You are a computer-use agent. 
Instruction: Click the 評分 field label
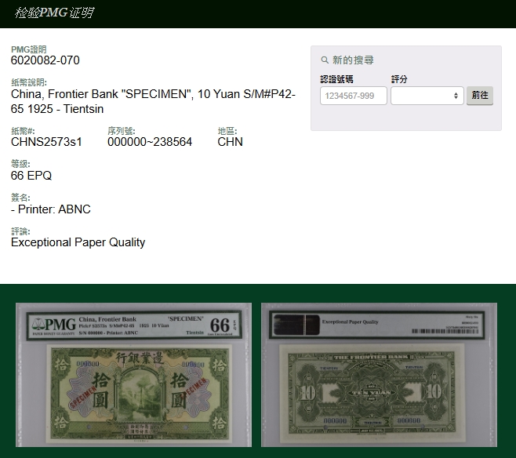pyautogui.click(x=399, y=79)
